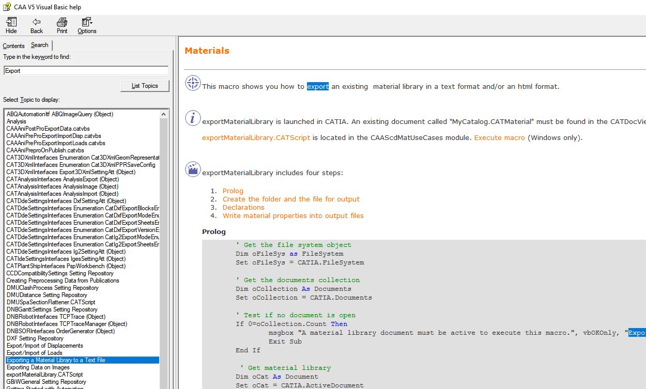
Task: Switch to the Contents tab
Action: pyautogui.click(x=14, y=46)
